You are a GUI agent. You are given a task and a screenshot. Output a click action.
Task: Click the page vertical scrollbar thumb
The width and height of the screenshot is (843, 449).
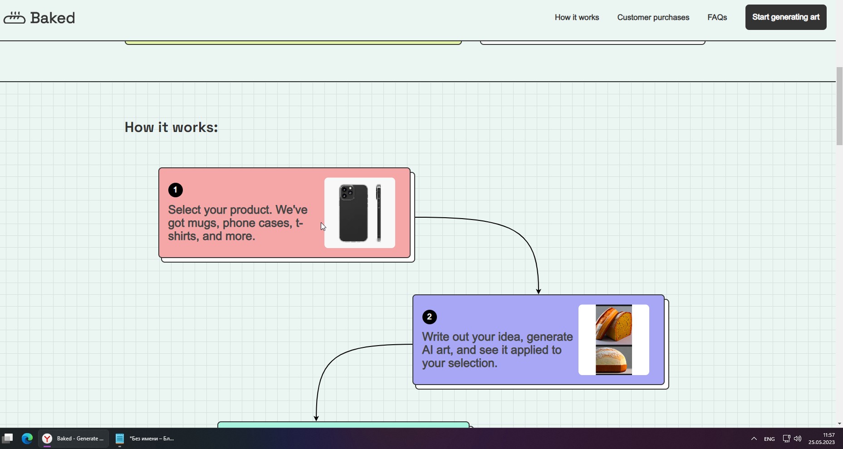pyautogui.click(x=839, y=106)
